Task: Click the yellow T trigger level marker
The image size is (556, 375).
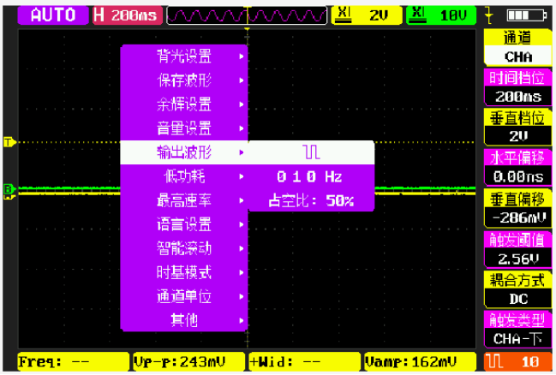Action: pyautogui.click(x=9, y=142)
